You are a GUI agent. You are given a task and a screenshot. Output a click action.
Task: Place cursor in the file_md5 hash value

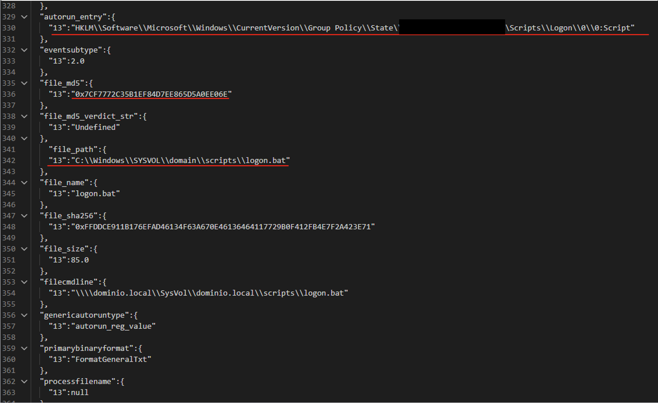coord(152,94)
